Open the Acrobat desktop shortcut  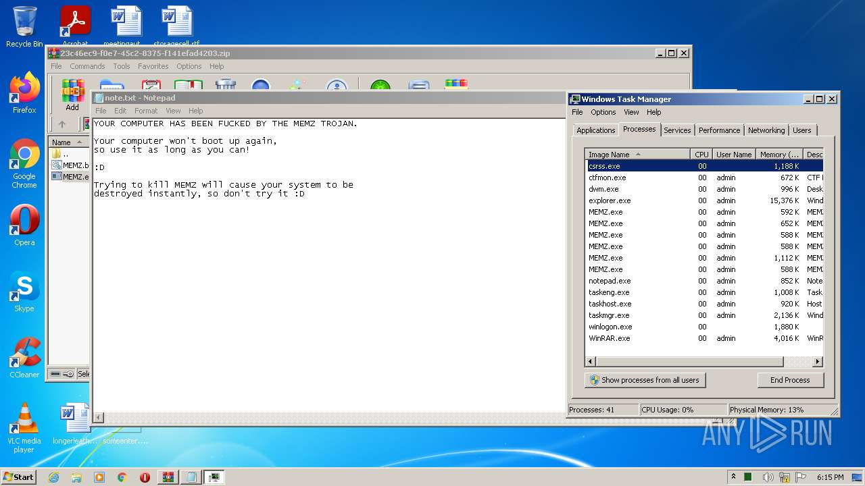75,26
